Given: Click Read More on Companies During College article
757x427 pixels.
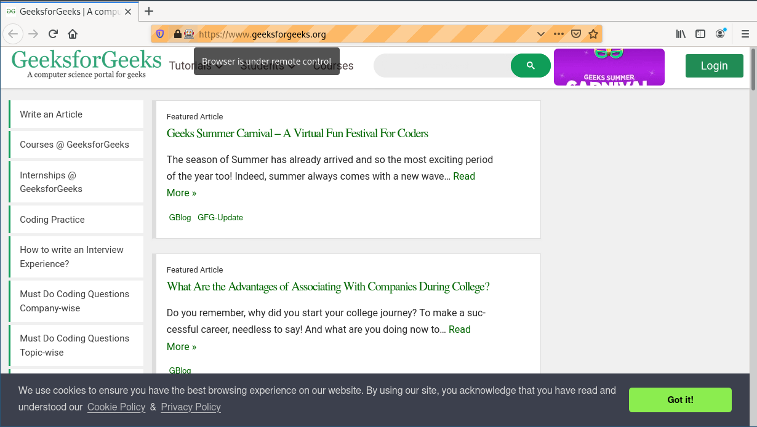Looking at the screenshot, I should [x=460, y=329].
